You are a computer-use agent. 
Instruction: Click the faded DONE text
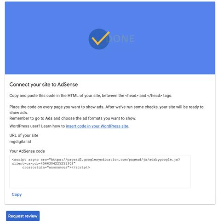121,39
